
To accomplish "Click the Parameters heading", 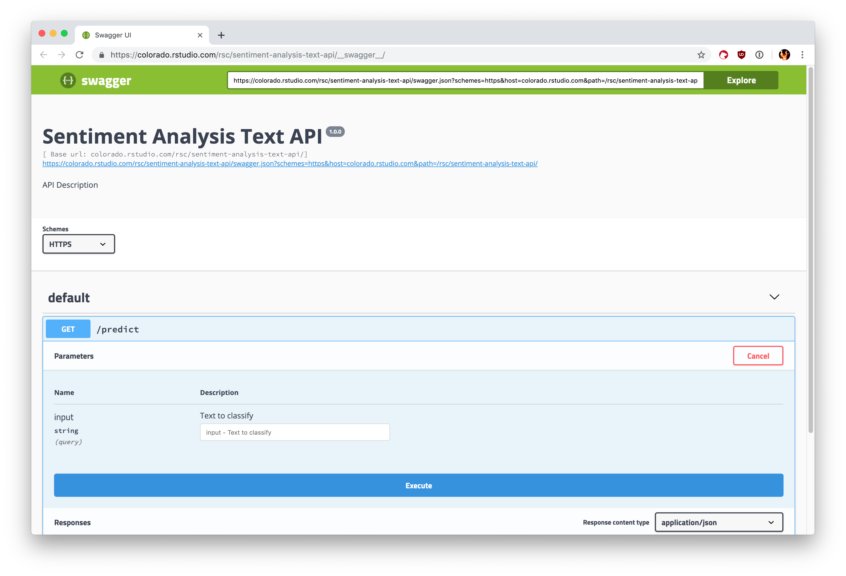I will [74, 356].
